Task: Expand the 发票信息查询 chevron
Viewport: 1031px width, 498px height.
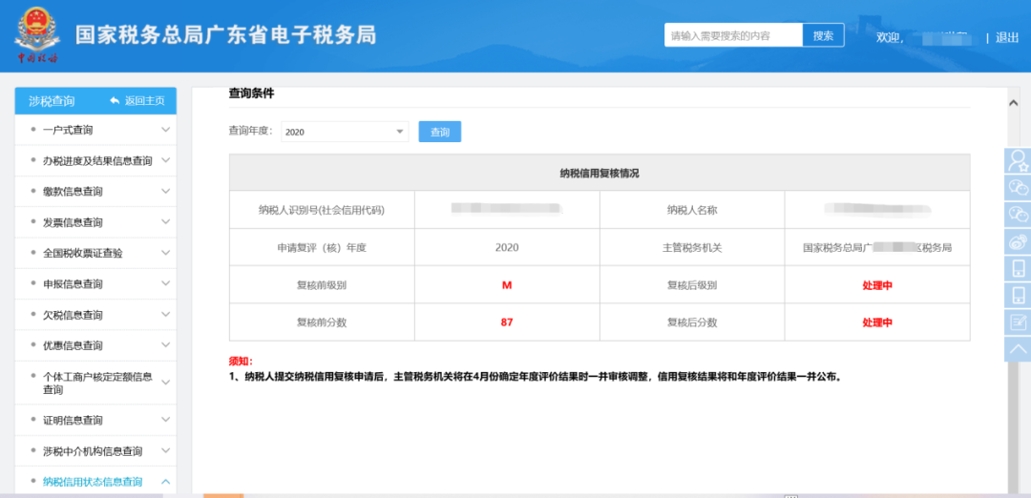Action: click(166, 222)
